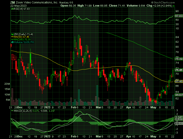Click the 90 level on RSI axis
The width and height of the screenshot is (183, 139).
[x=177, y=11]
